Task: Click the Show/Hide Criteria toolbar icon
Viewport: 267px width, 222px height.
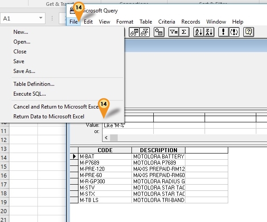Action: [144, 32]
